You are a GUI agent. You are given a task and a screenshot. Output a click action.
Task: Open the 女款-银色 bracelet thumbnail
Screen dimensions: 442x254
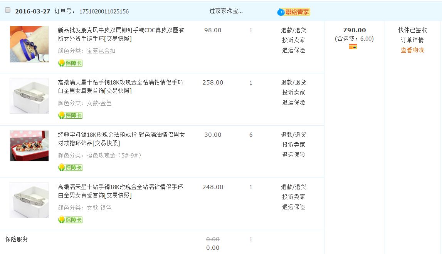pos(29,200)
